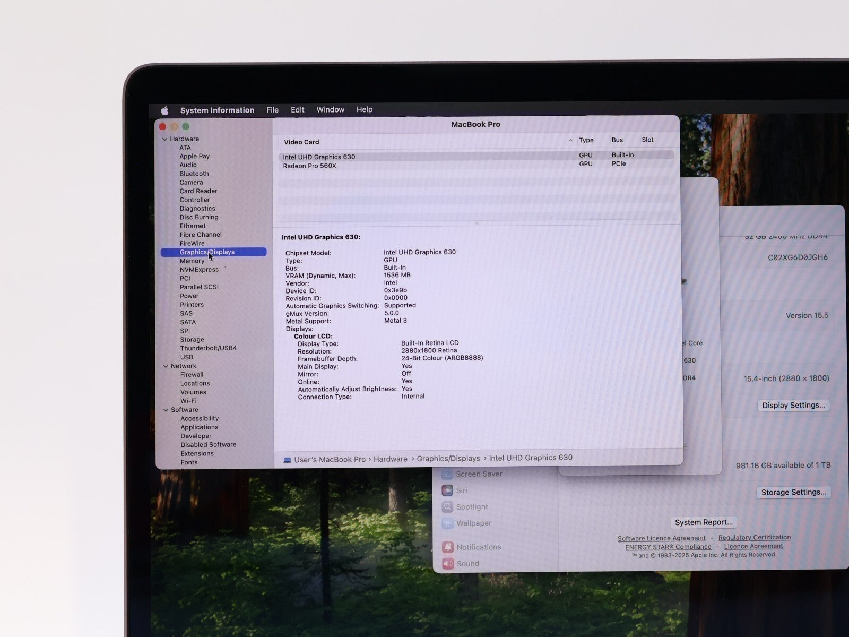This screenshot has height=637, width=849.
Task: Select Applications under Software
Action: 199,427
